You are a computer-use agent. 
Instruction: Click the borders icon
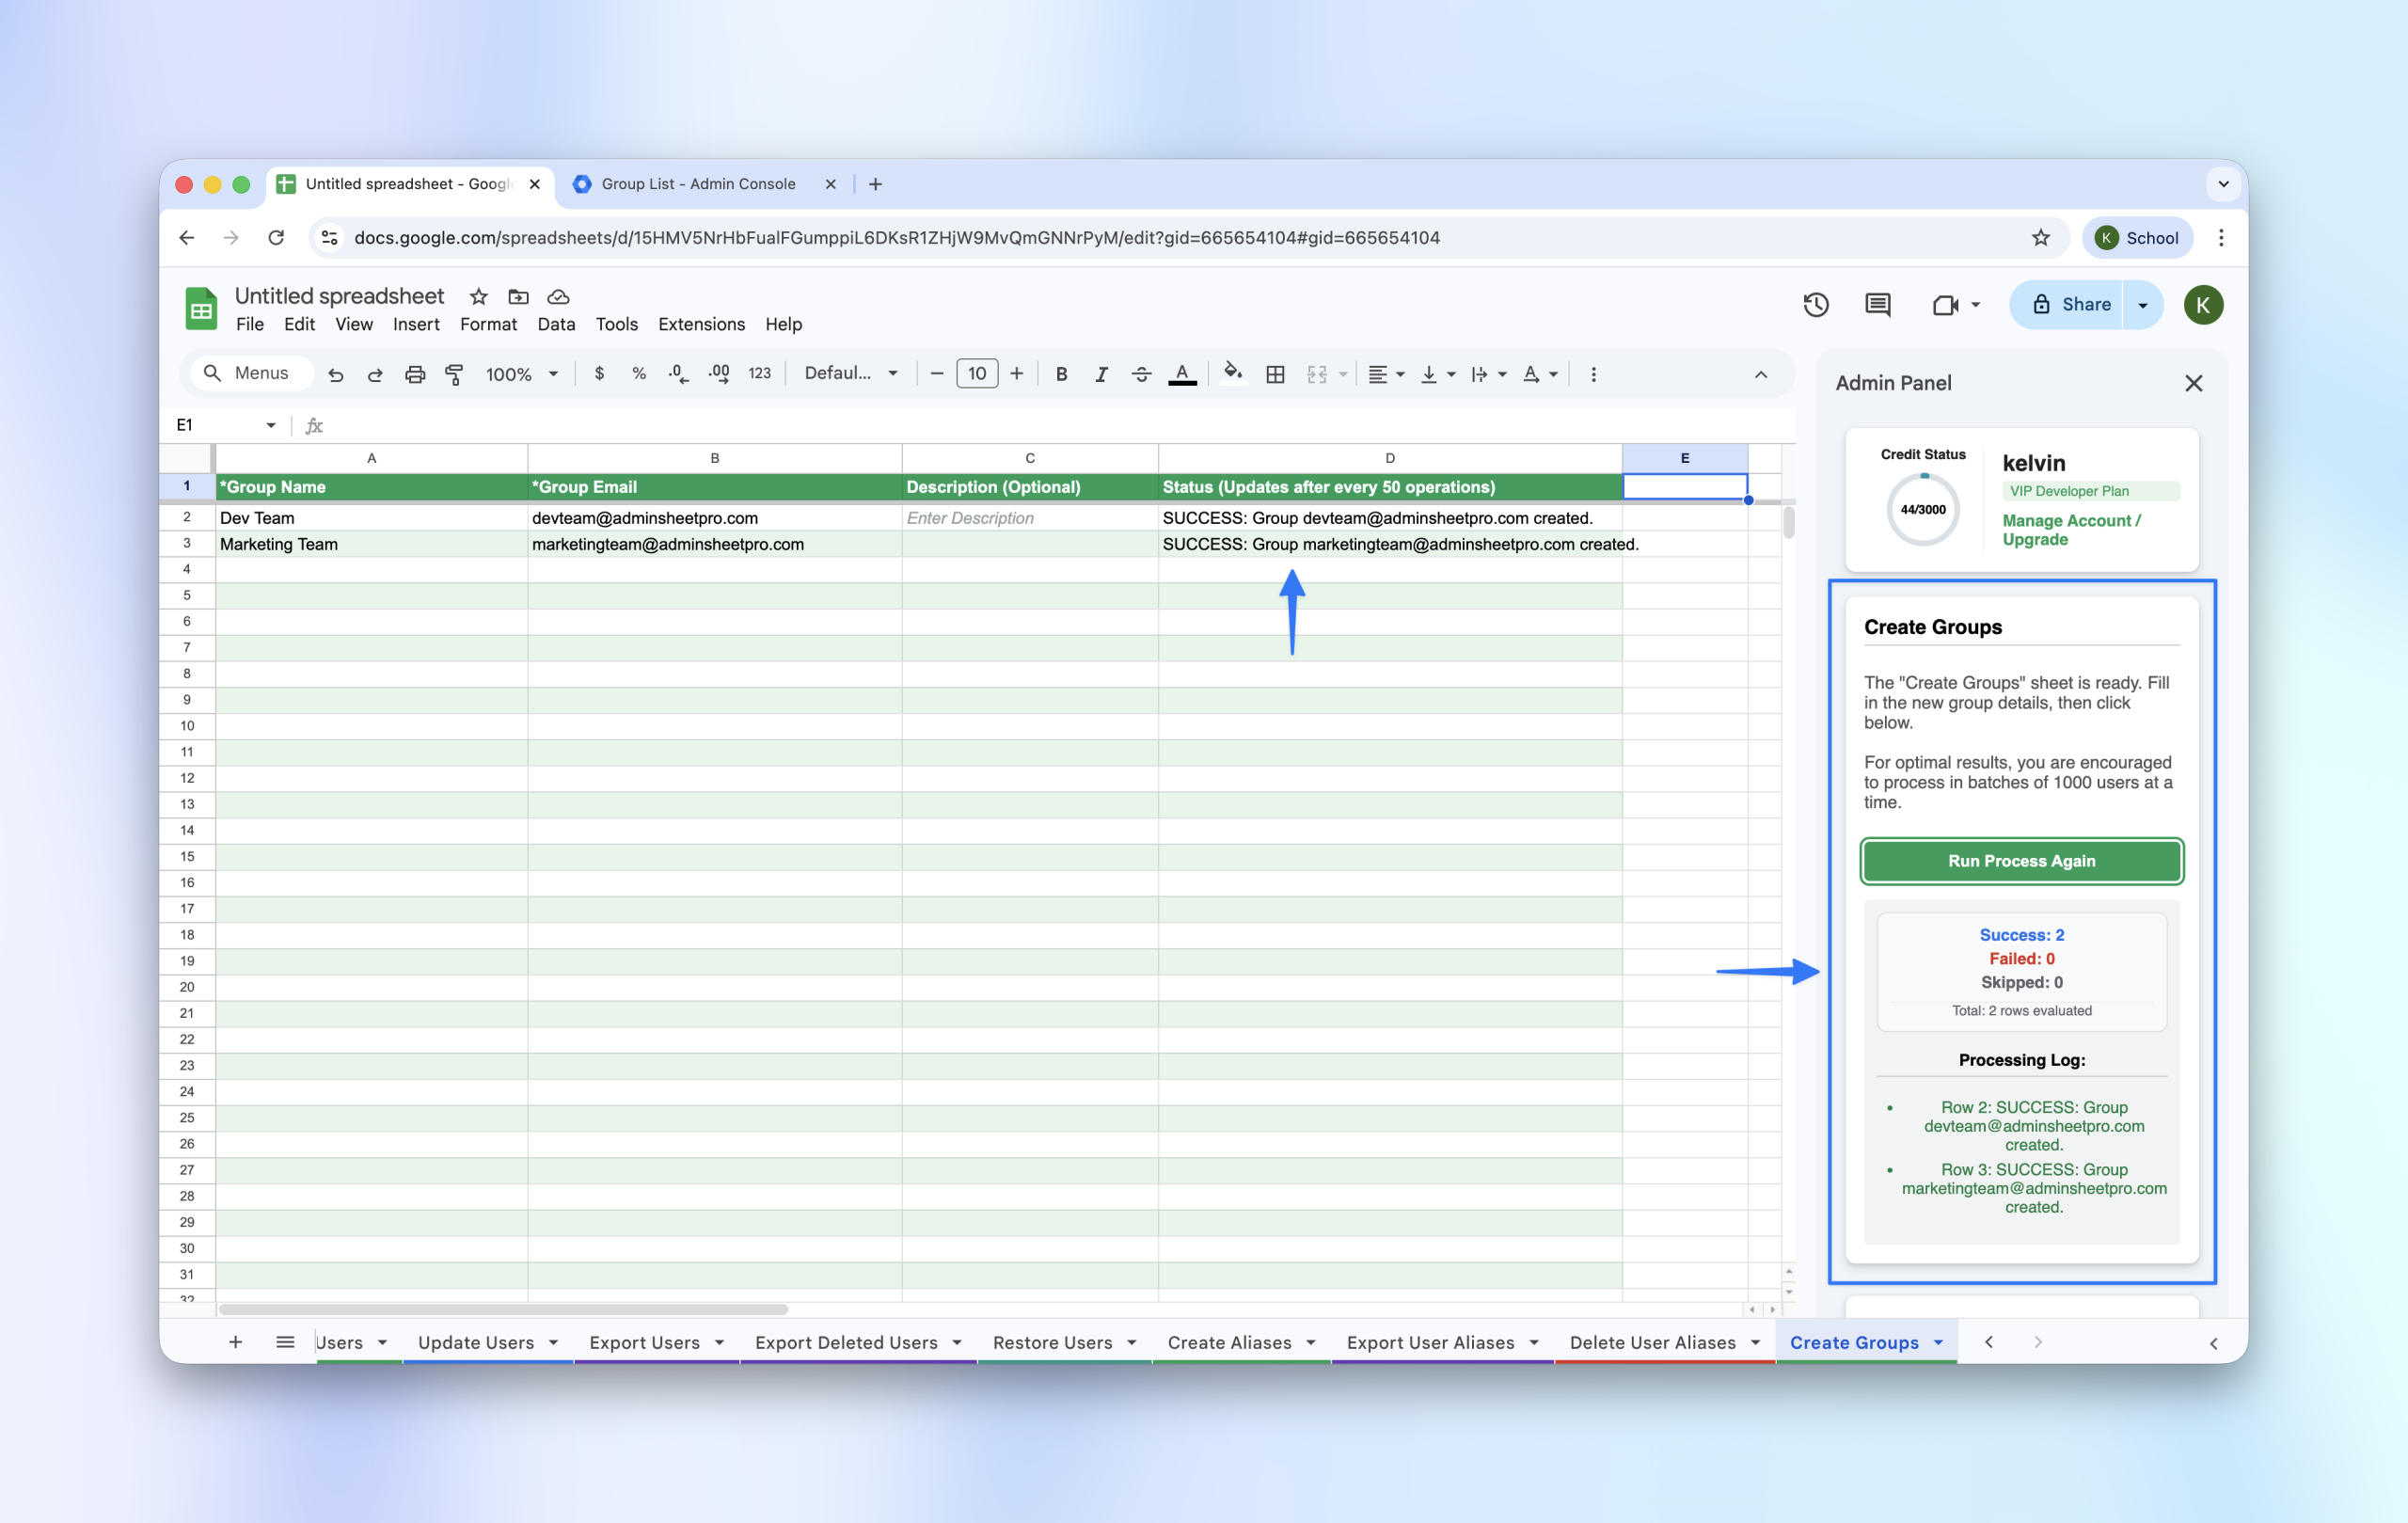[1275, 374]
